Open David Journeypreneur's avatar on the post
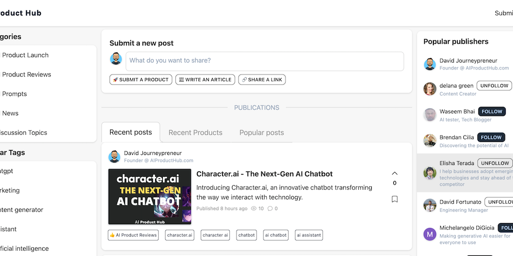This screenshot has height=256, width=513. (114, 156)
